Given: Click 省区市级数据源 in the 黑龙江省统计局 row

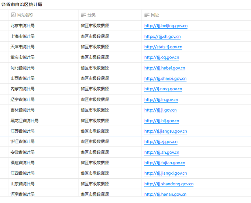Looking at the screenshot, I should click(x=95, y=121).
